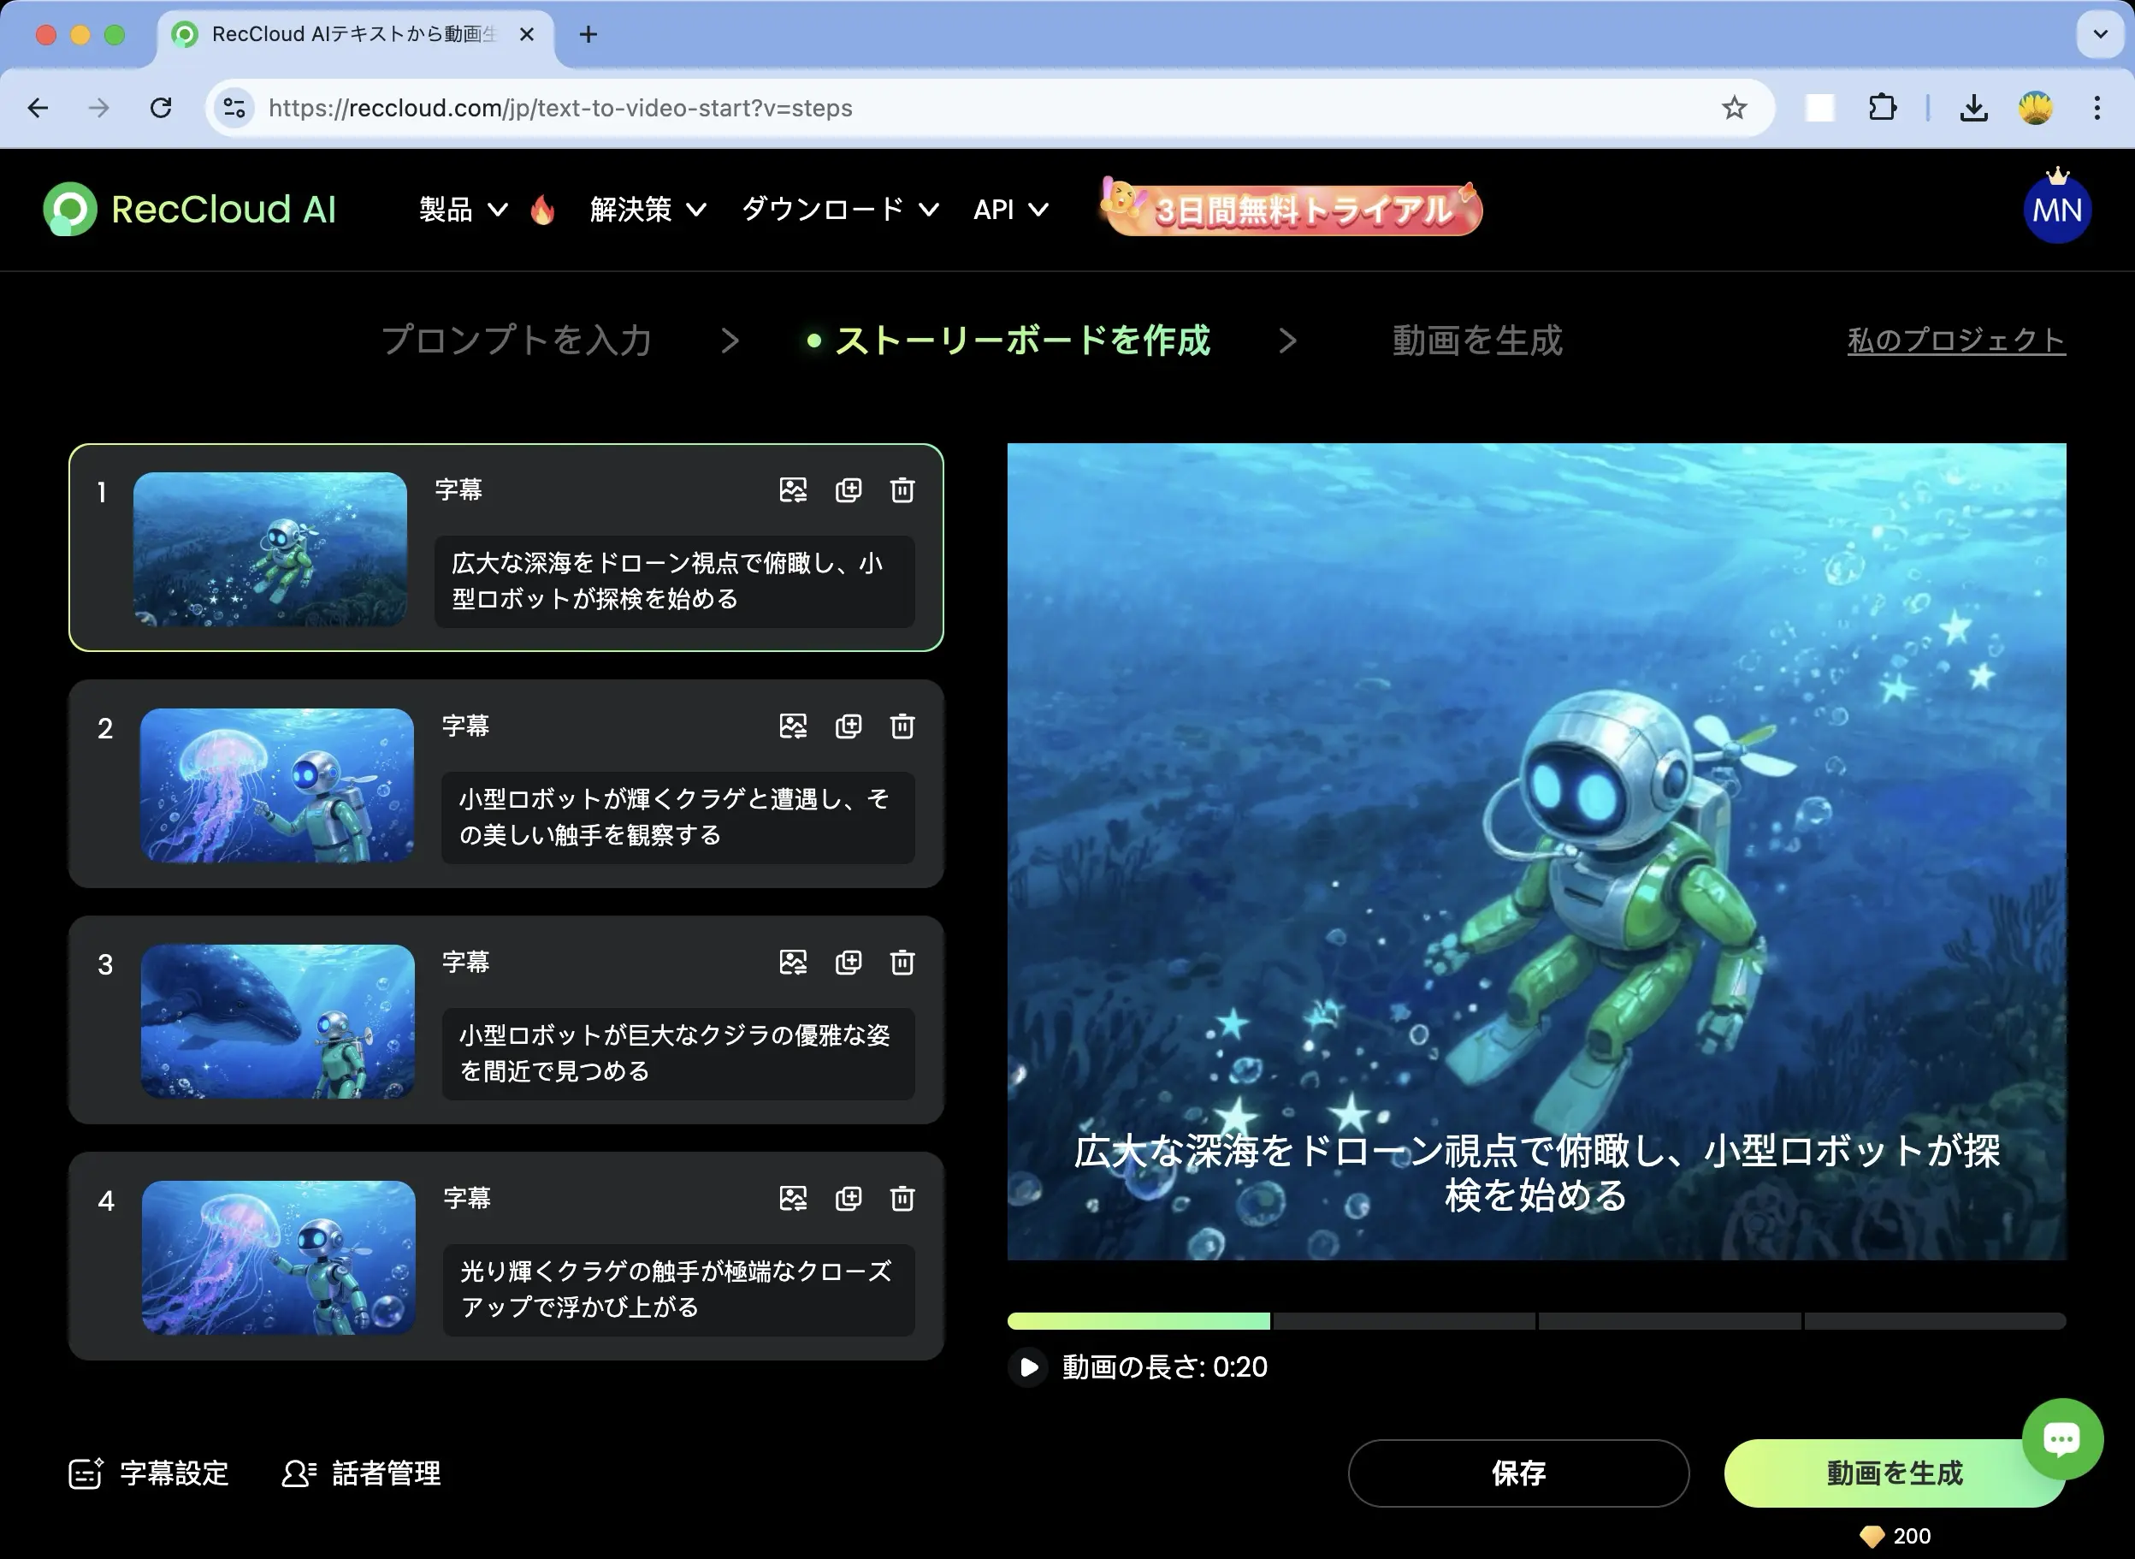Select the jellyfish thumbnail of scene 2
This screenshot has width=2135, height=1559.
276,785
